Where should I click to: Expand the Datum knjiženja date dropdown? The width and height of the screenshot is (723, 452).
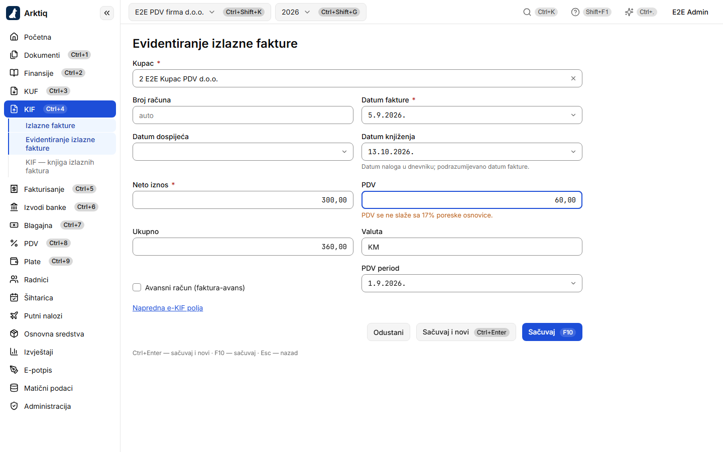pos(573,152)
